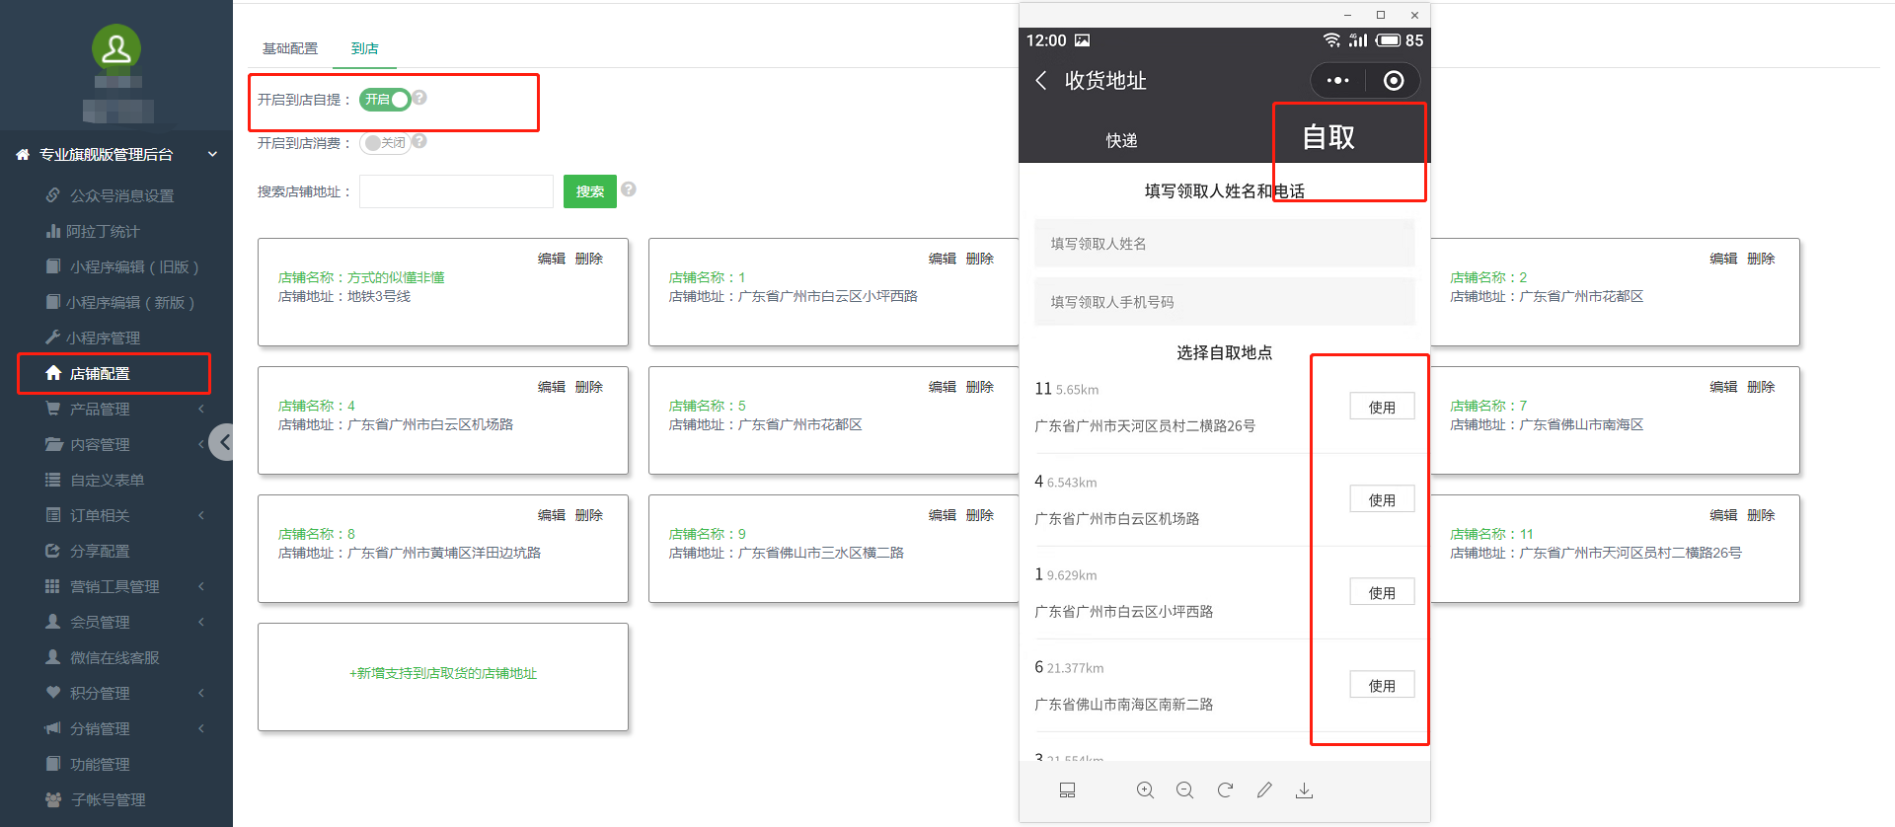This screenshot has height=827, width=1895.
Task: Click the zoom out magnifier icon
Action: [x=1185, y=790]
